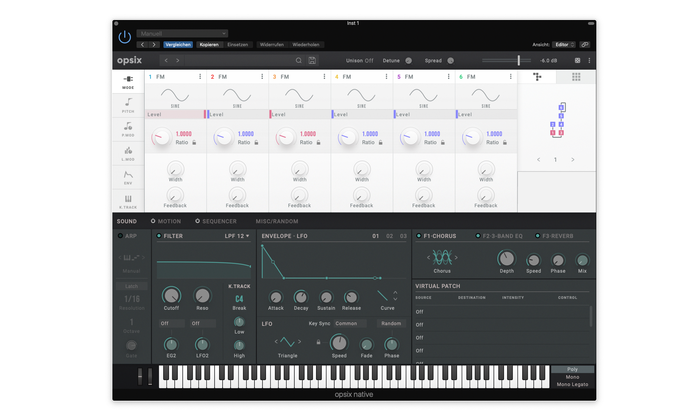700x420 pixels.
Task: Click the Random button in LFO section
Action: point(391,323)
